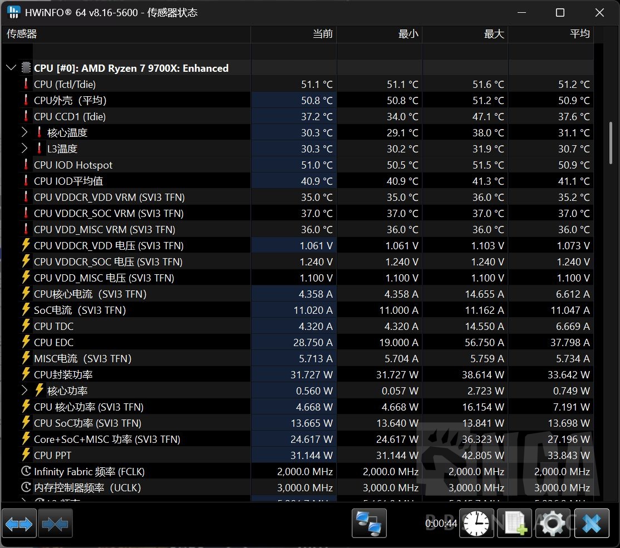Collapse the CPU [#0] AMD Ryzen 7 9700X group
The image size is (620, 548).
[11, 68]
